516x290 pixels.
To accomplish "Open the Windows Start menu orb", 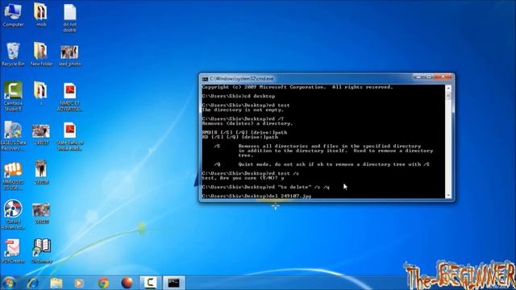I will pyautogui.click(x=9, y=283).
